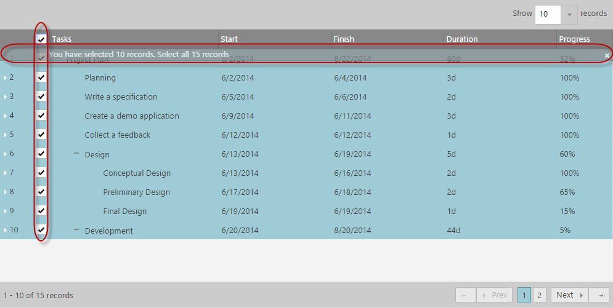613x308 pixels.
Task: Go to the first page icon
Action: (465, 295)
